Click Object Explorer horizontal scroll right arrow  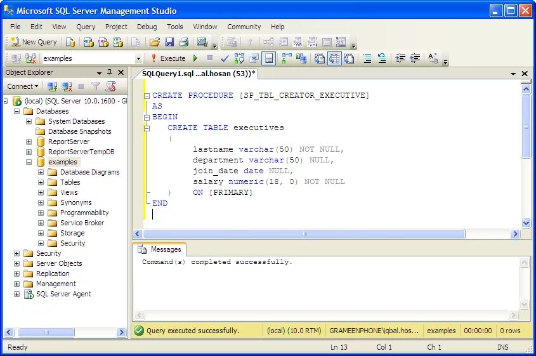tap(121, 332)
